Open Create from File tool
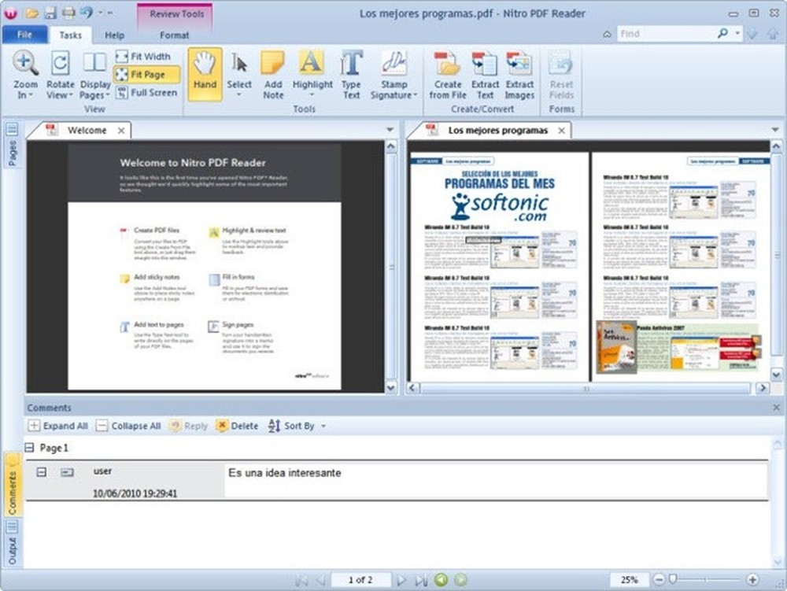This screenshot has height=591, width=787. point(448,75)
